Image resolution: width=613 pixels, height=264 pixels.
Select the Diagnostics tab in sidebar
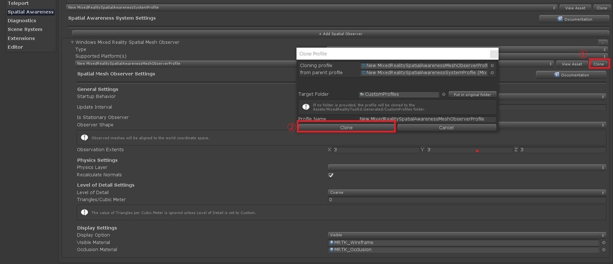[22, 21]
